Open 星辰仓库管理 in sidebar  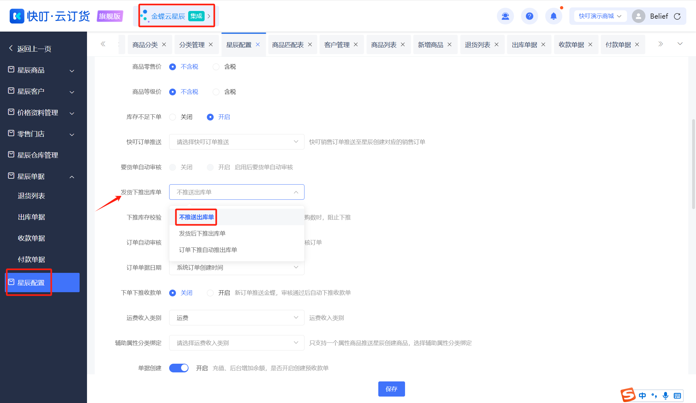tap(42, 155)
